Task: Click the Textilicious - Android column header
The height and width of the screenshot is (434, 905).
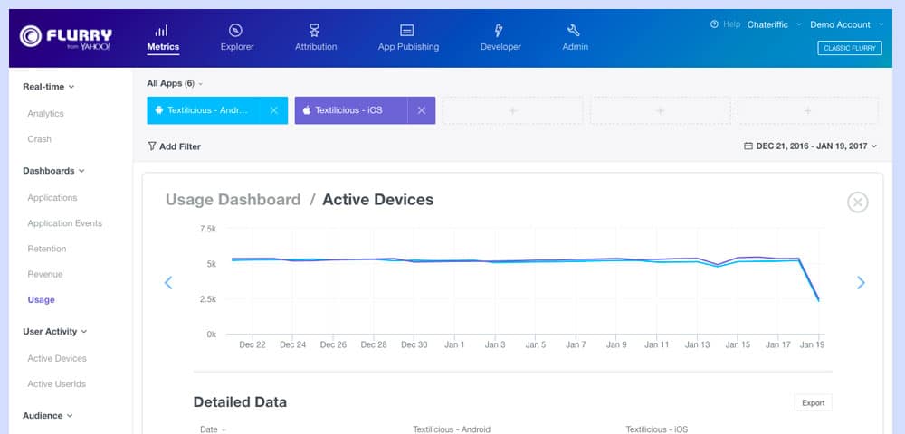Action: point(452,429)
